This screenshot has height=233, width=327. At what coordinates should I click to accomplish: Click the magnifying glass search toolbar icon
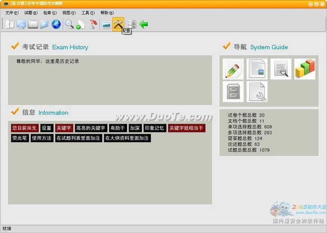point(69,24)
